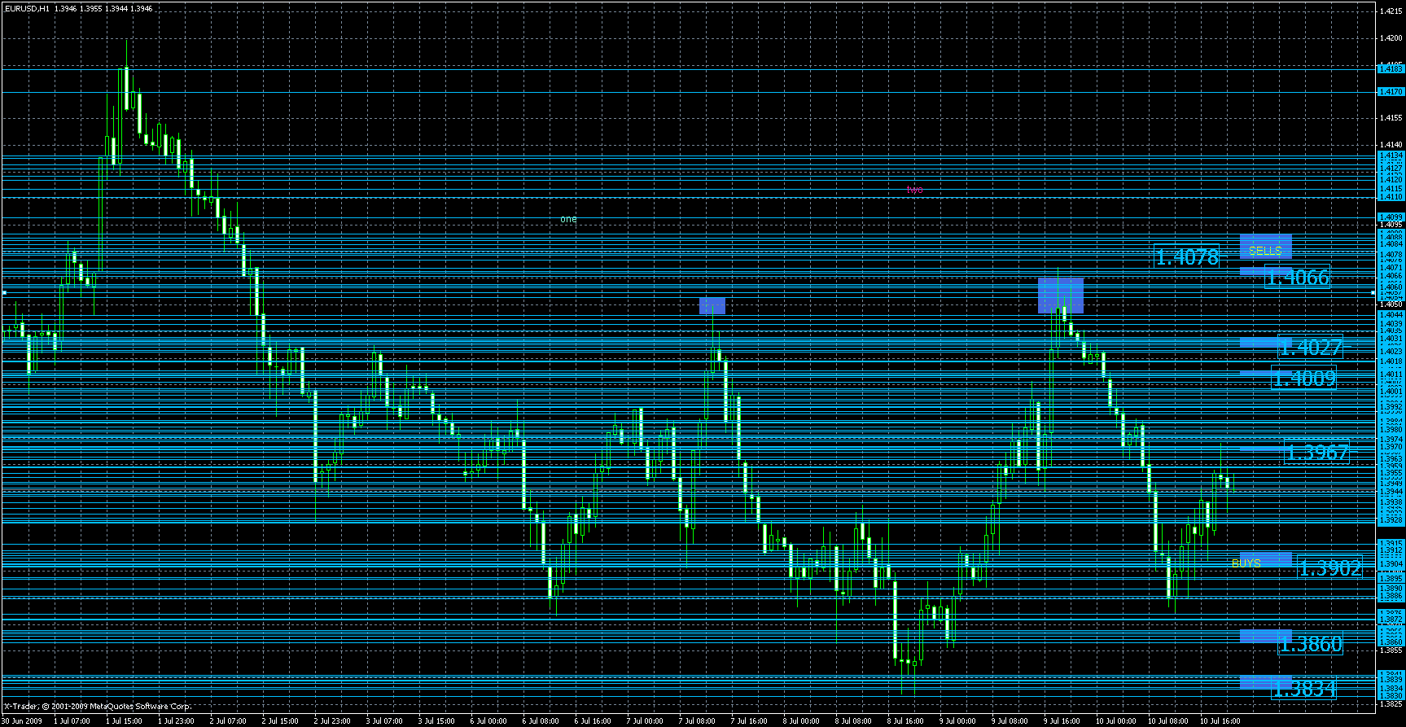Select the 1.4009 boxed price label
The width and height of the screenshot is (1406, 727).
click(1304, 379)
